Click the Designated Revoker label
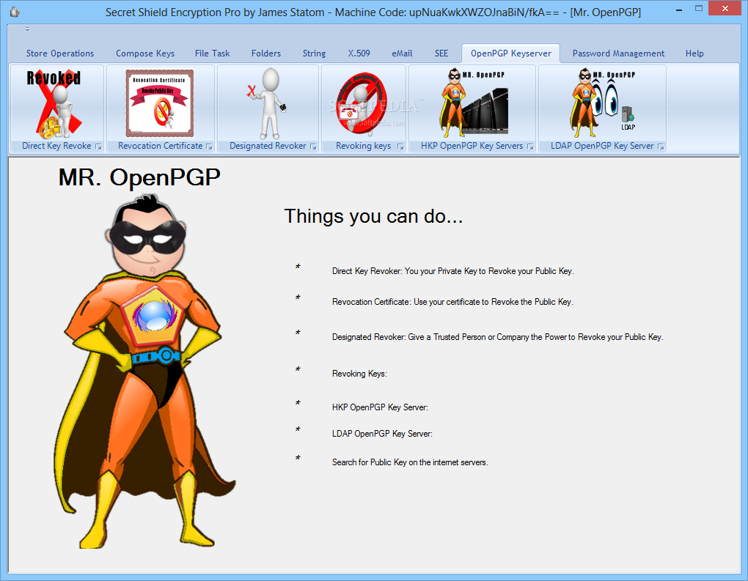Image resolution: width=748 pixels, height=581 pixels. [268, 146]
